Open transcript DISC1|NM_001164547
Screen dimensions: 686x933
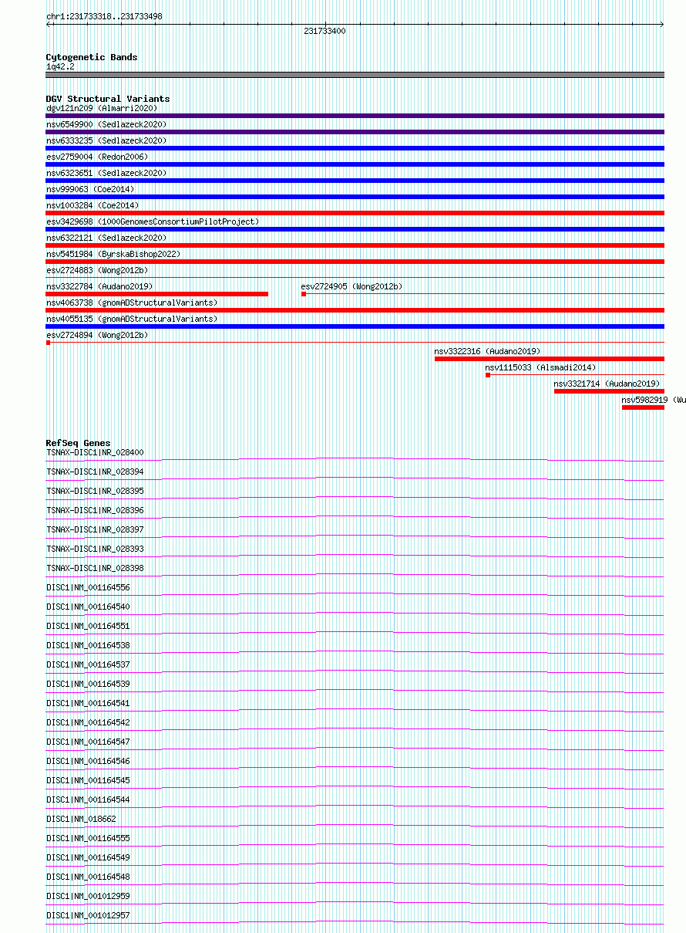point(88,742)
